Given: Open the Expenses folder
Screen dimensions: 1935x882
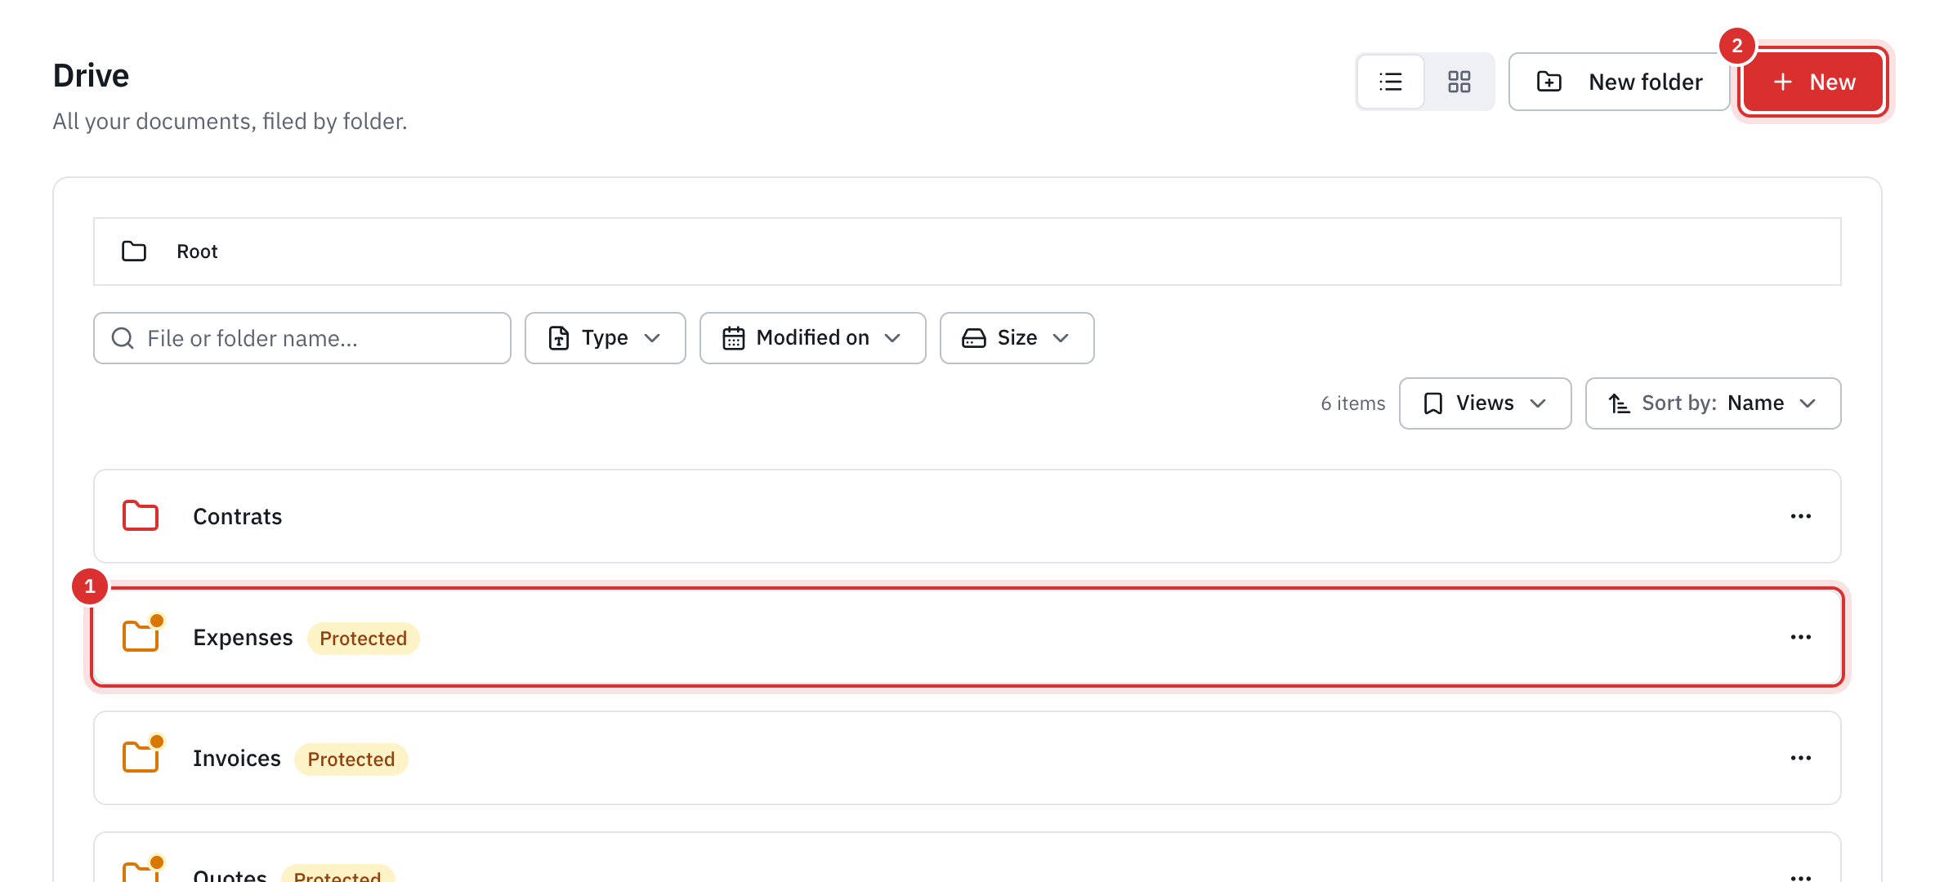Looking at the screenshot, I should (967, 637).
